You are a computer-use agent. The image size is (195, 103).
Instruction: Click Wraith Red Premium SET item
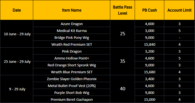72,44
